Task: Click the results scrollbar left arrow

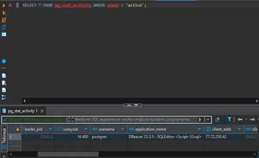Action: pyautogui.click(x=11, y=154)
